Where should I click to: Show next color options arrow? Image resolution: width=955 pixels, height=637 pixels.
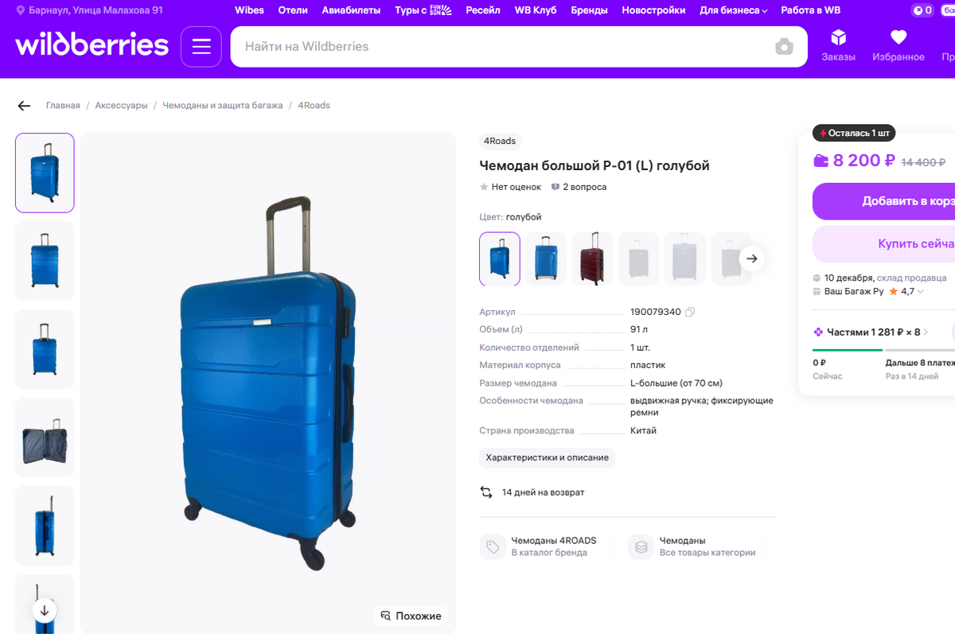click(751, 258)
